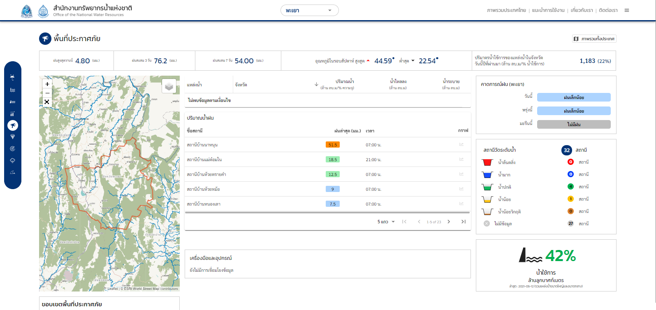Viewport: 656px width, 310px height.
Task: Open graph for สถานีบ้านห้วยหม้อ
Action: 461,189
